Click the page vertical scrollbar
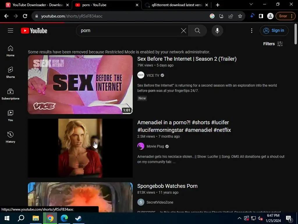The height and width of the screenshot is (224, 298). (296, 34)
